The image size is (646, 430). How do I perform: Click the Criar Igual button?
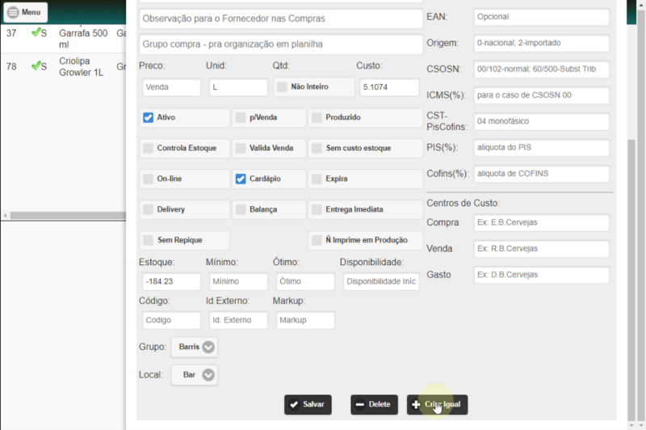coord(437,404)
